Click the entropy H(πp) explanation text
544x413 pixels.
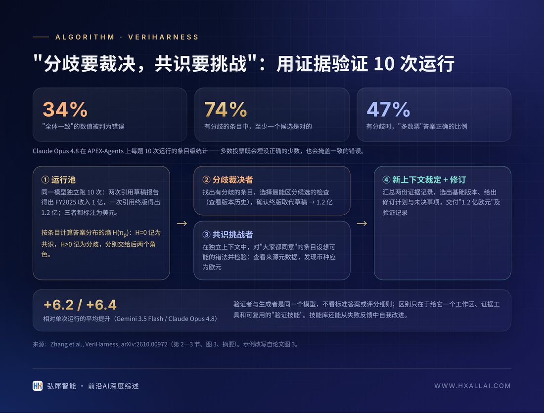point(101,243)
